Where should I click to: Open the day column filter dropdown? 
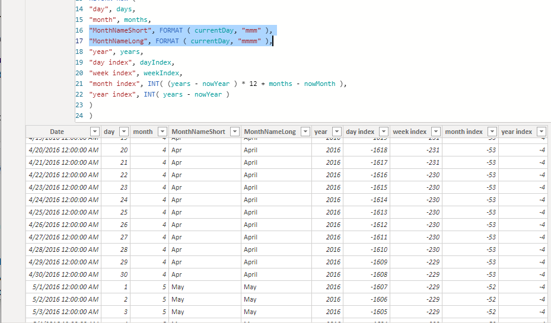coord(124,132)
